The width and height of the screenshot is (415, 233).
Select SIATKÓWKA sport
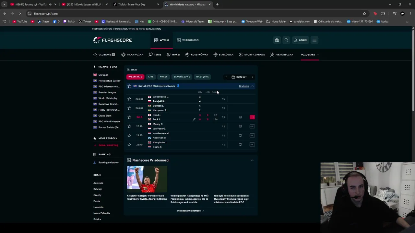pyautogui.click(x=223, y=55)
